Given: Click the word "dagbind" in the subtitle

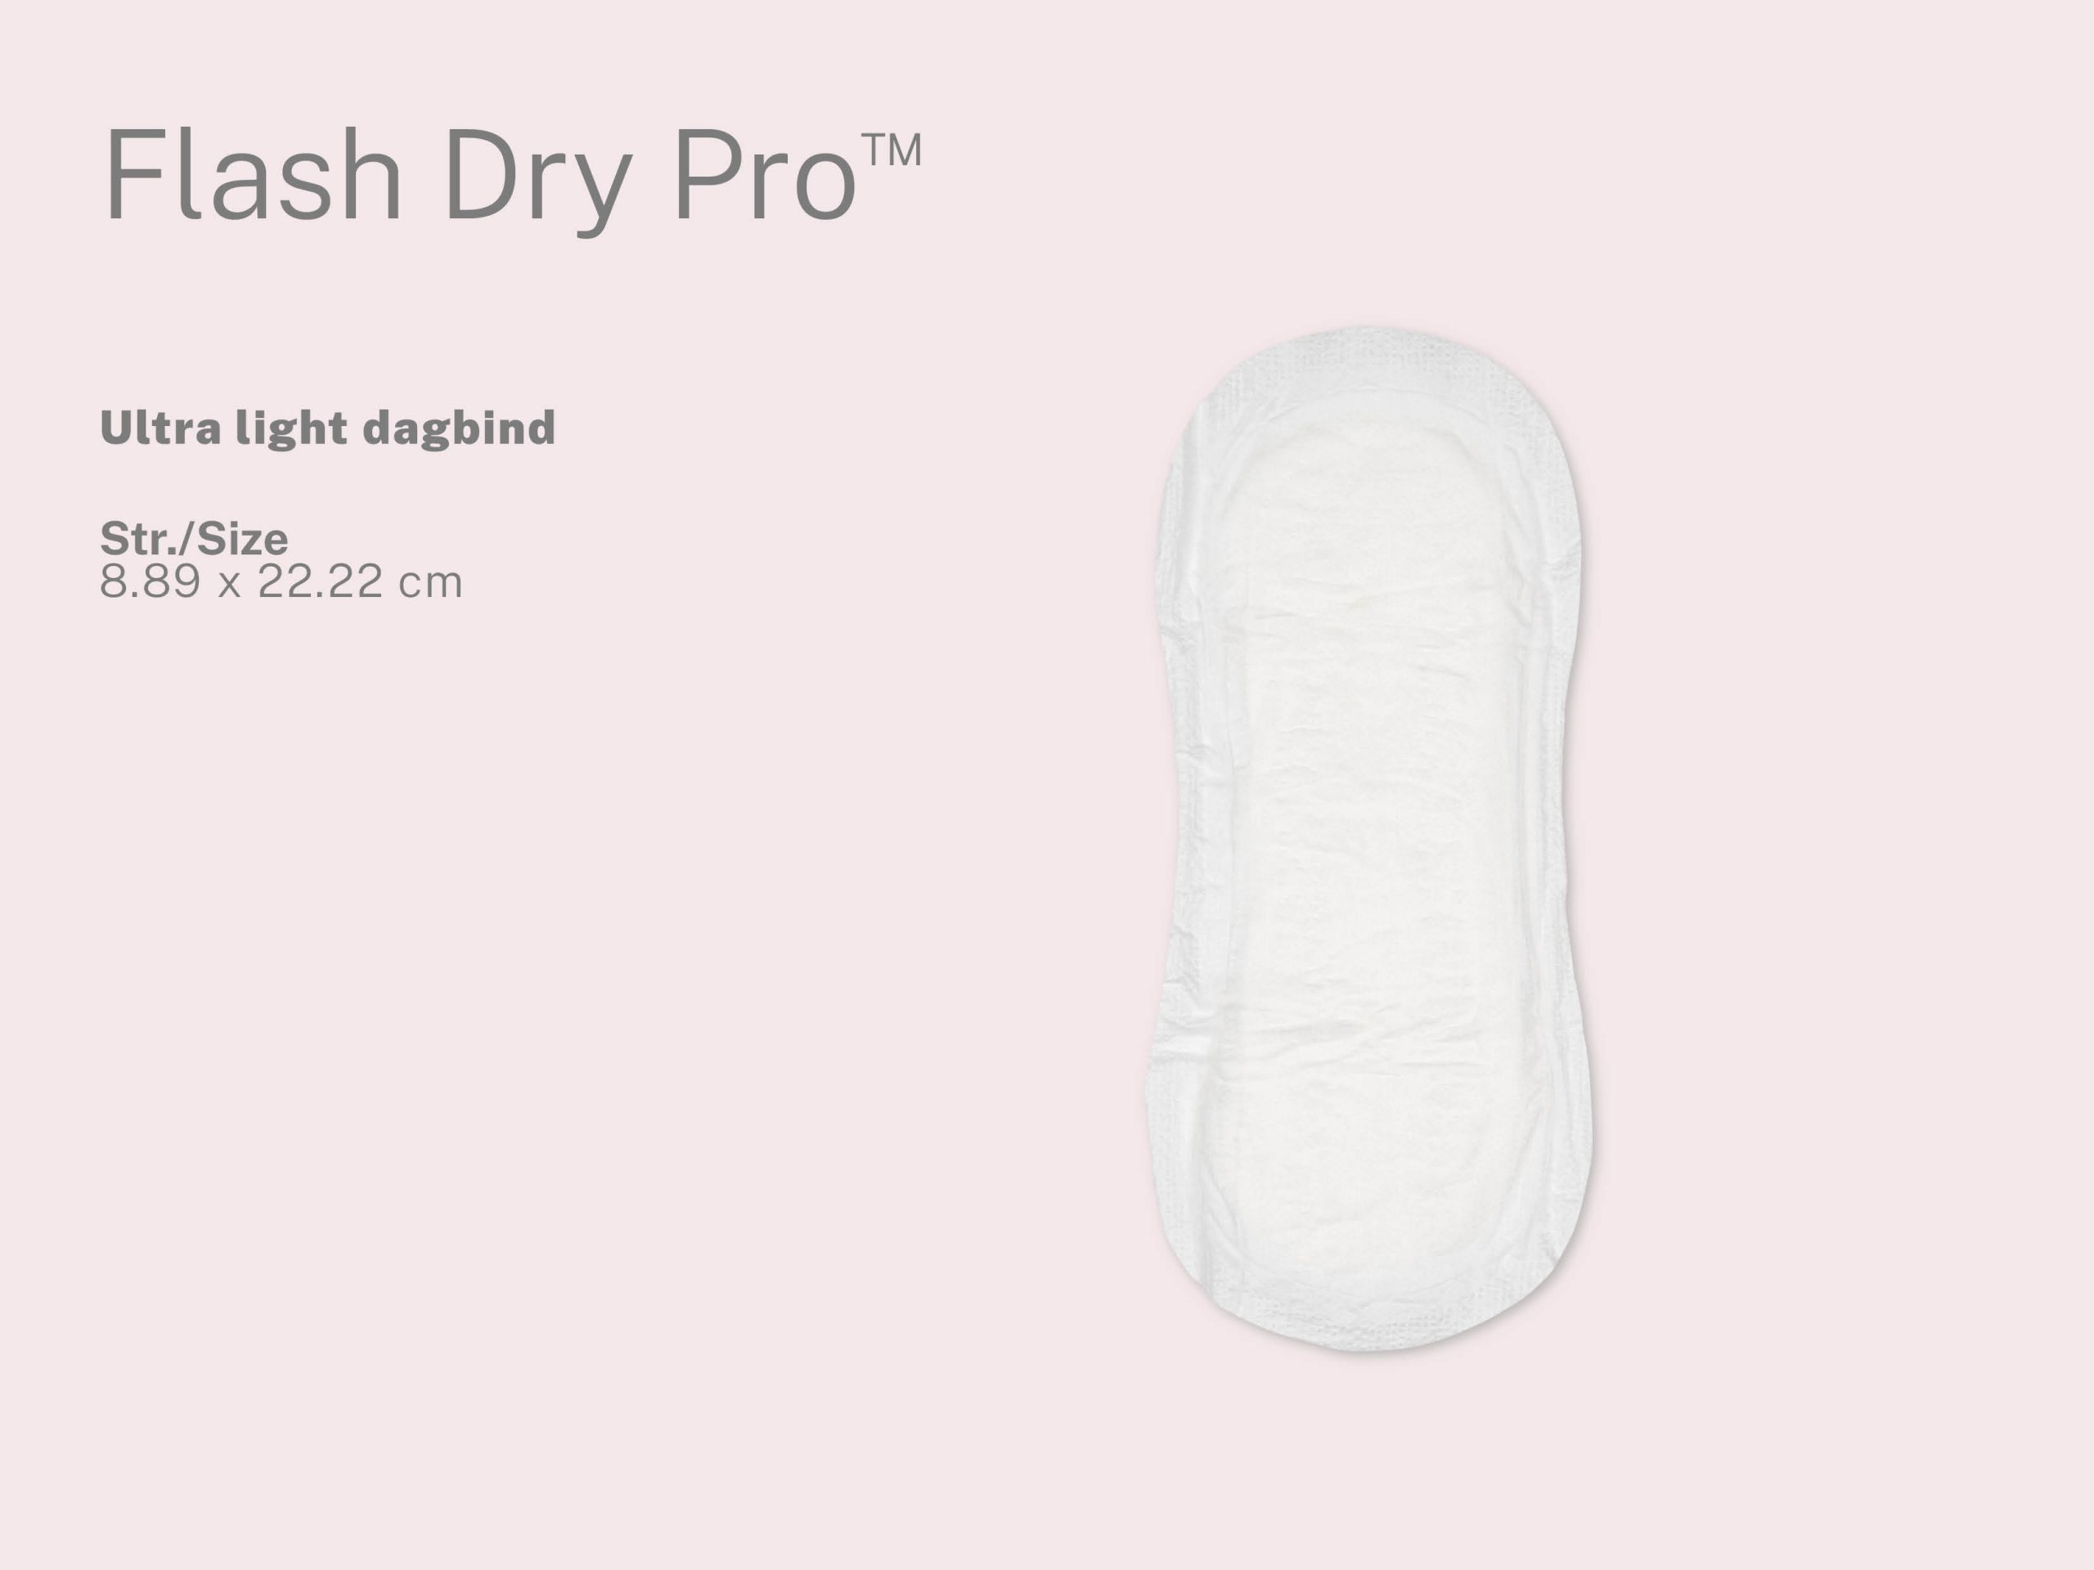Looking at the screenshot, I should pos(459,429).
